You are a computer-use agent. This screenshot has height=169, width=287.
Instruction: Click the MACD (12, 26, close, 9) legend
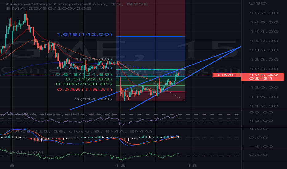tap(79, 132)
